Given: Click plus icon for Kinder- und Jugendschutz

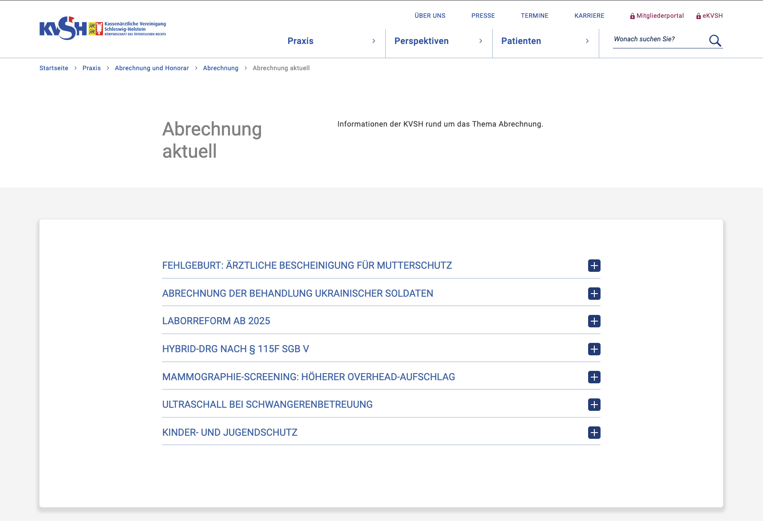Looking at the screenshot, I should tap(594, 433).
